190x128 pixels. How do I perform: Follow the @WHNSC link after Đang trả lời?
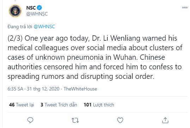point(44,27)
